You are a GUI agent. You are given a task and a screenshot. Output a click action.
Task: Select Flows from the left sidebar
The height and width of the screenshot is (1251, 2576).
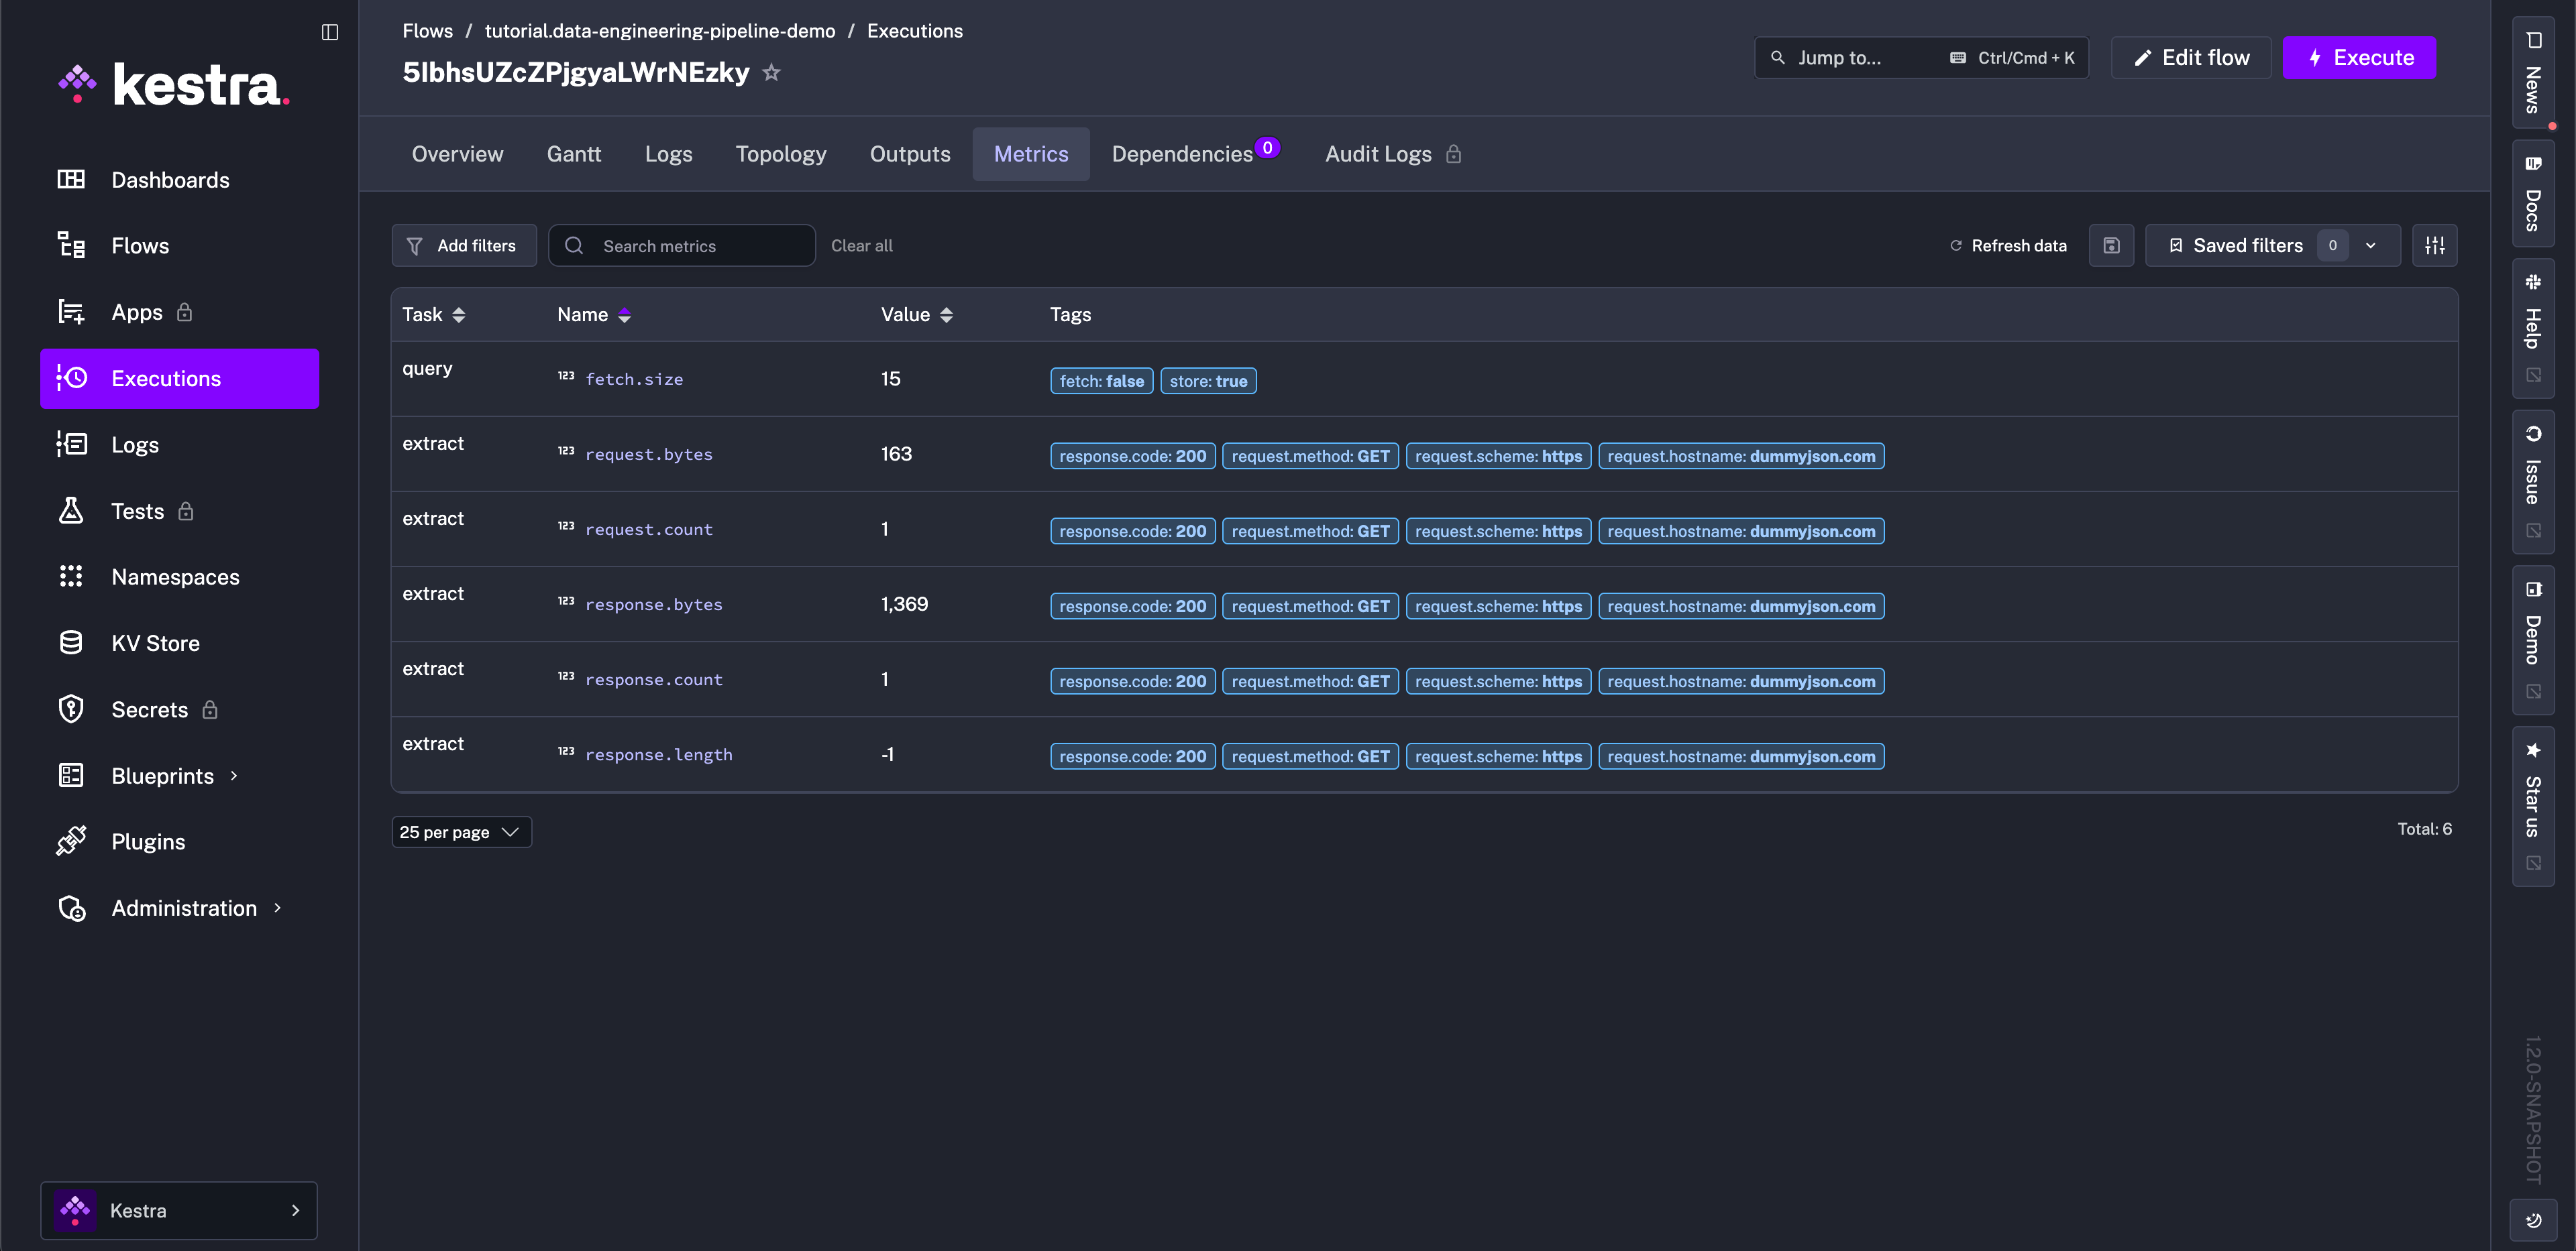[140, 245]
